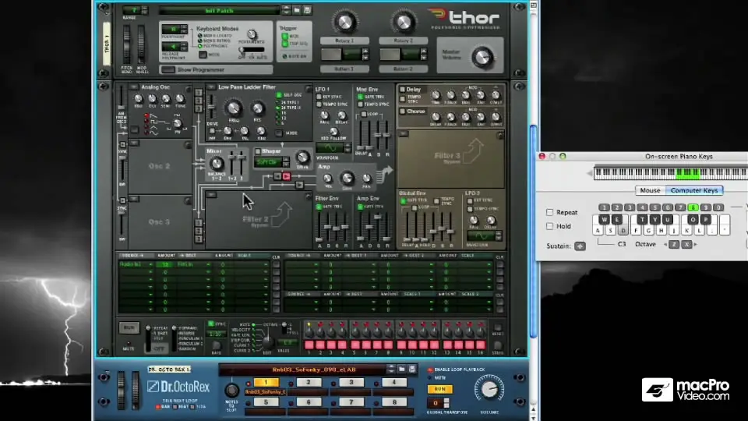Open the Filter 3 slot selector arrow

(404, 134)
